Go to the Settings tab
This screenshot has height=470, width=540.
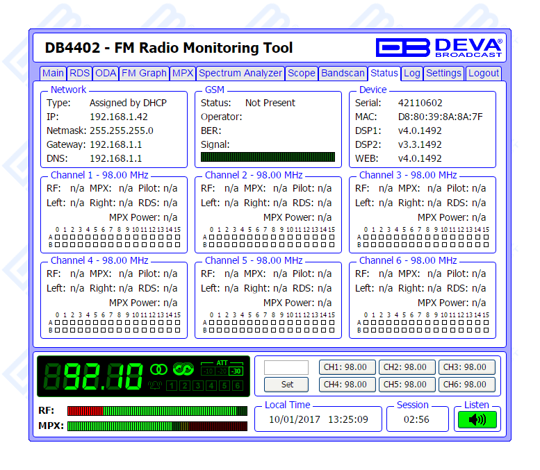click(x=443, y=73)
